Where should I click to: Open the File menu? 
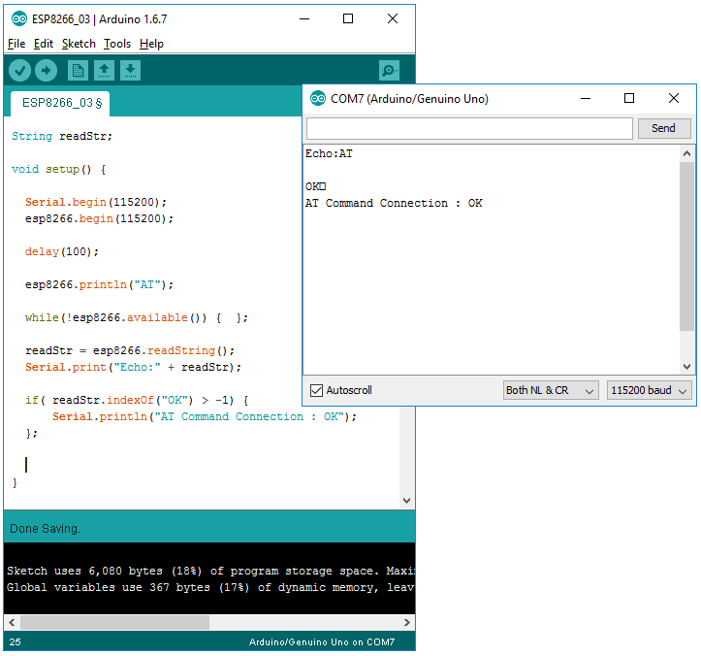coord(16,44)
